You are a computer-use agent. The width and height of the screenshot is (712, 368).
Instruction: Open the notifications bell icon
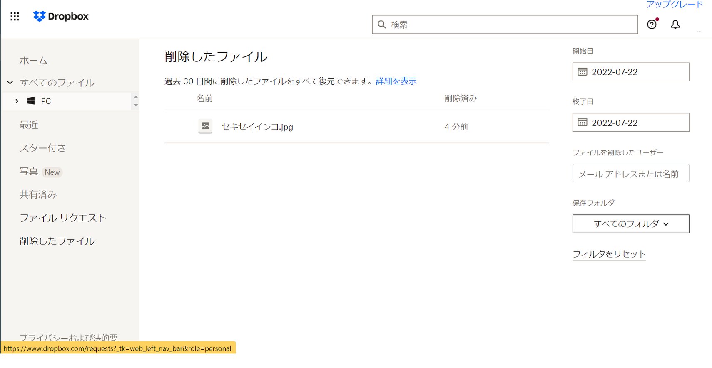pyautogui.click(x=675, y=25)
